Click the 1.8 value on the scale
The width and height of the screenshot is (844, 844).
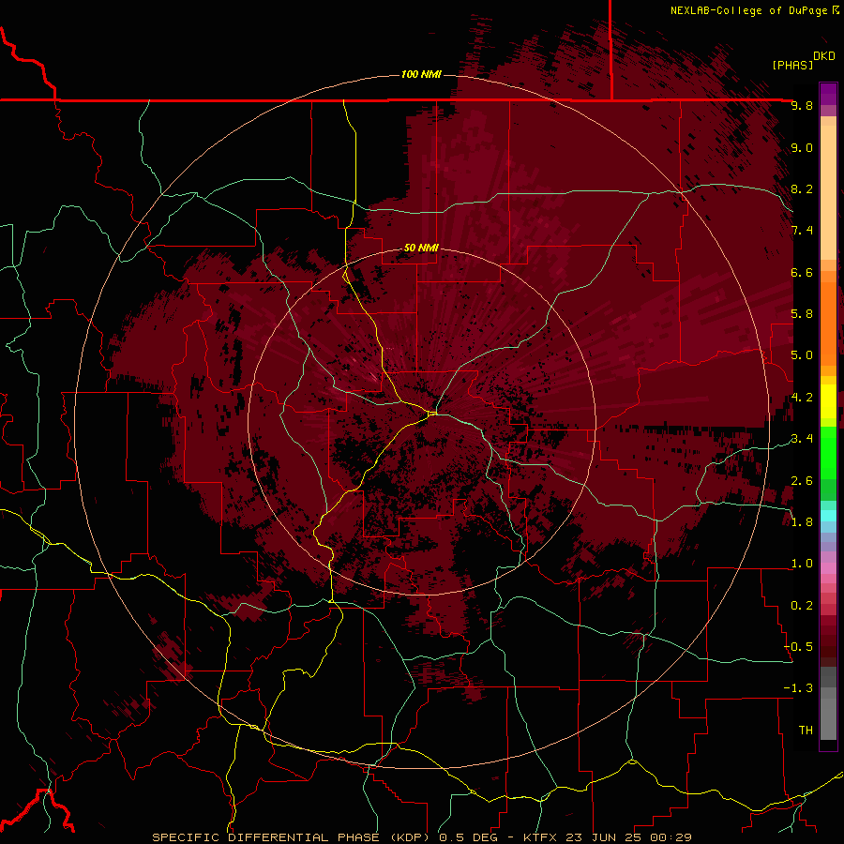pos(802,522)
